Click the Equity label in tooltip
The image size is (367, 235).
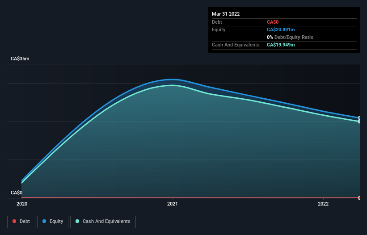(x=219, y=29)
